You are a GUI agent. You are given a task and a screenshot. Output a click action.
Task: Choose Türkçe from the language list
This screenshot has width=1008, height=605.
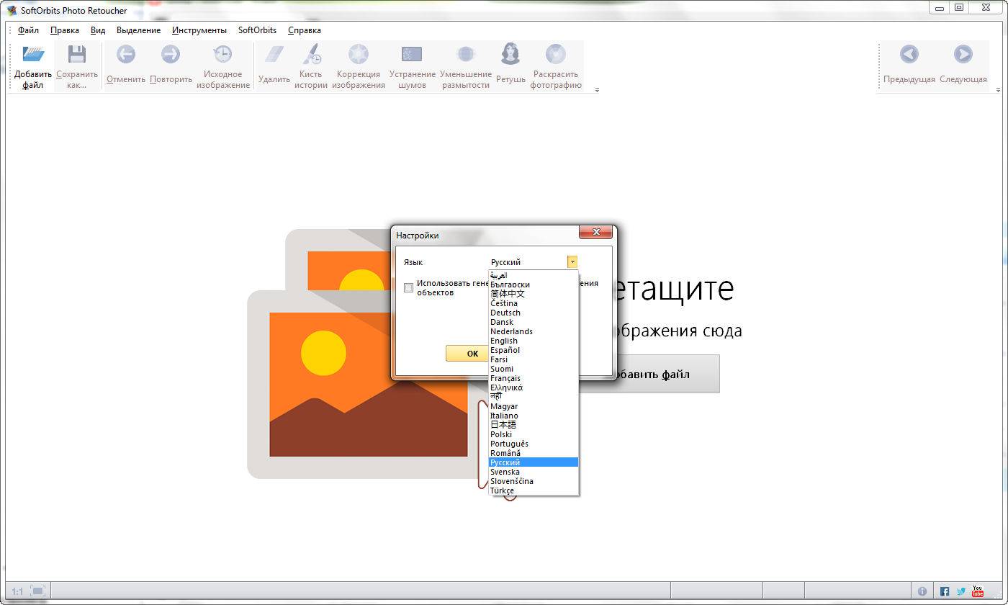534,490
